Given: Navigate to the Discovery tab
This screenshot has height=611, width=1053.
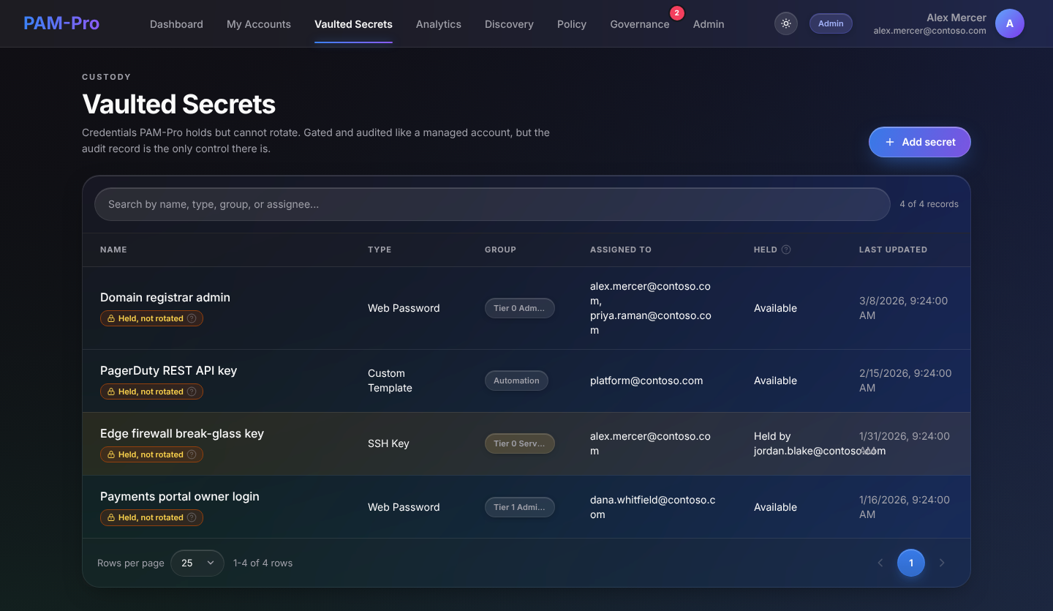Looking at the screenshot, I should tap(509, 24).
